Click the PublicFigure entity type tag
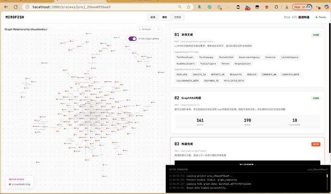 [208, 63]
